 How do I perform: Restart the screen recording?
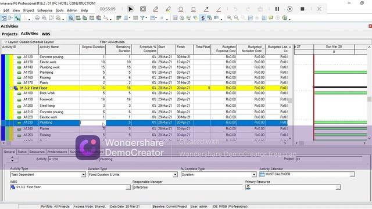pos(289,9)
